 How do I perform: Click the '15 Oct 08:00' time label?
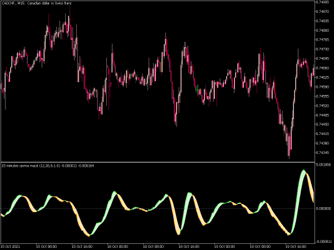coord(46,246)
